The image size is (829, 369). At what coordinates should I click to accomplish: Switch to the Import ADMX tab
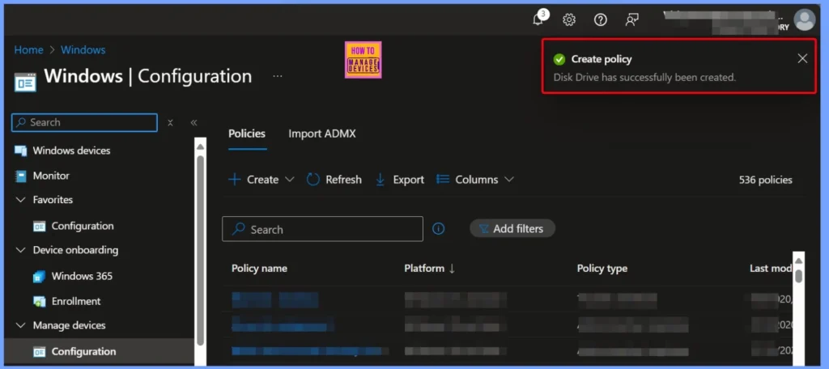click(x=322, y=134)
